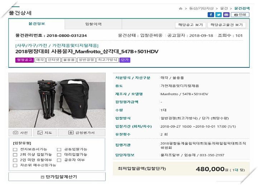Click the 인터넷 tag
Viewport: 258px width, 185px height.
pyautogui.click(x=53, y=60)
